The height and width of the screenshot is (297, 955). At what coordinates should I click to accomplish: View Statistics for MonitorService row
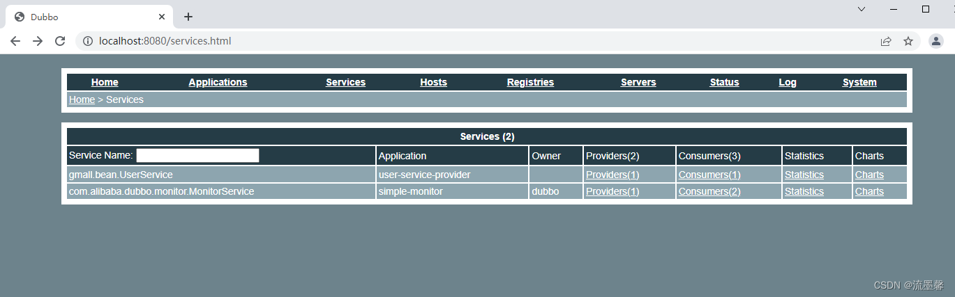[x=804, y=191]
